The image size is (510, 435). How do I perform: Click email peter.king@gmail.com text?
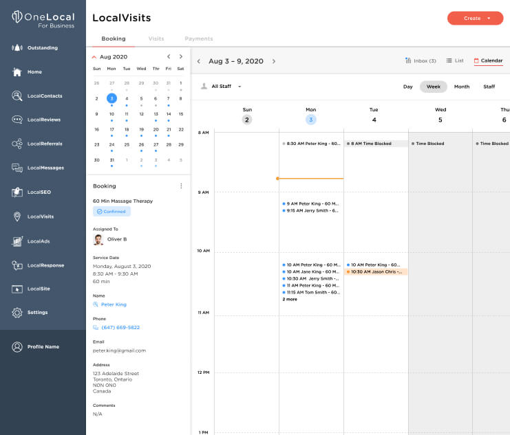pos(119,350)
